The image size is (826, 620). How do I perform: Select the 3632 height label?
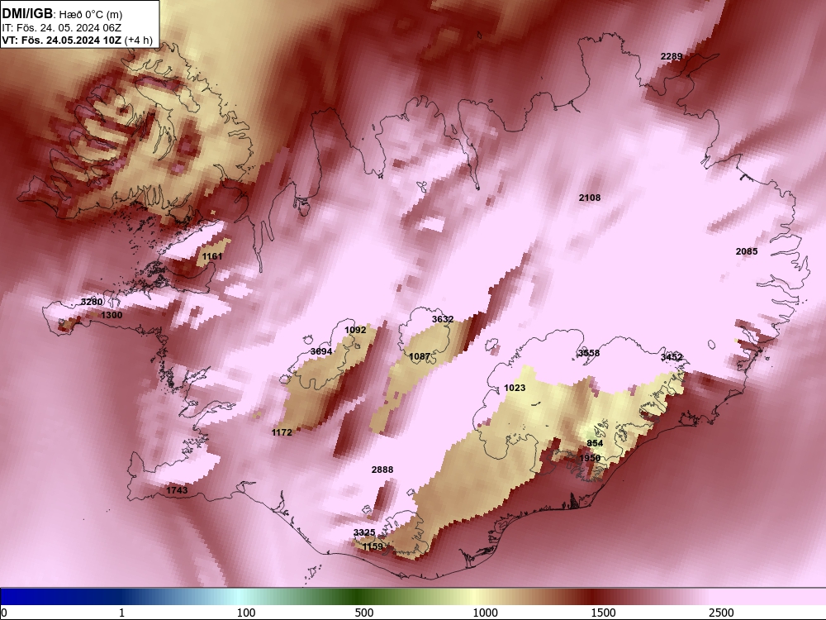pyautogui.click(x=443, y=319)
